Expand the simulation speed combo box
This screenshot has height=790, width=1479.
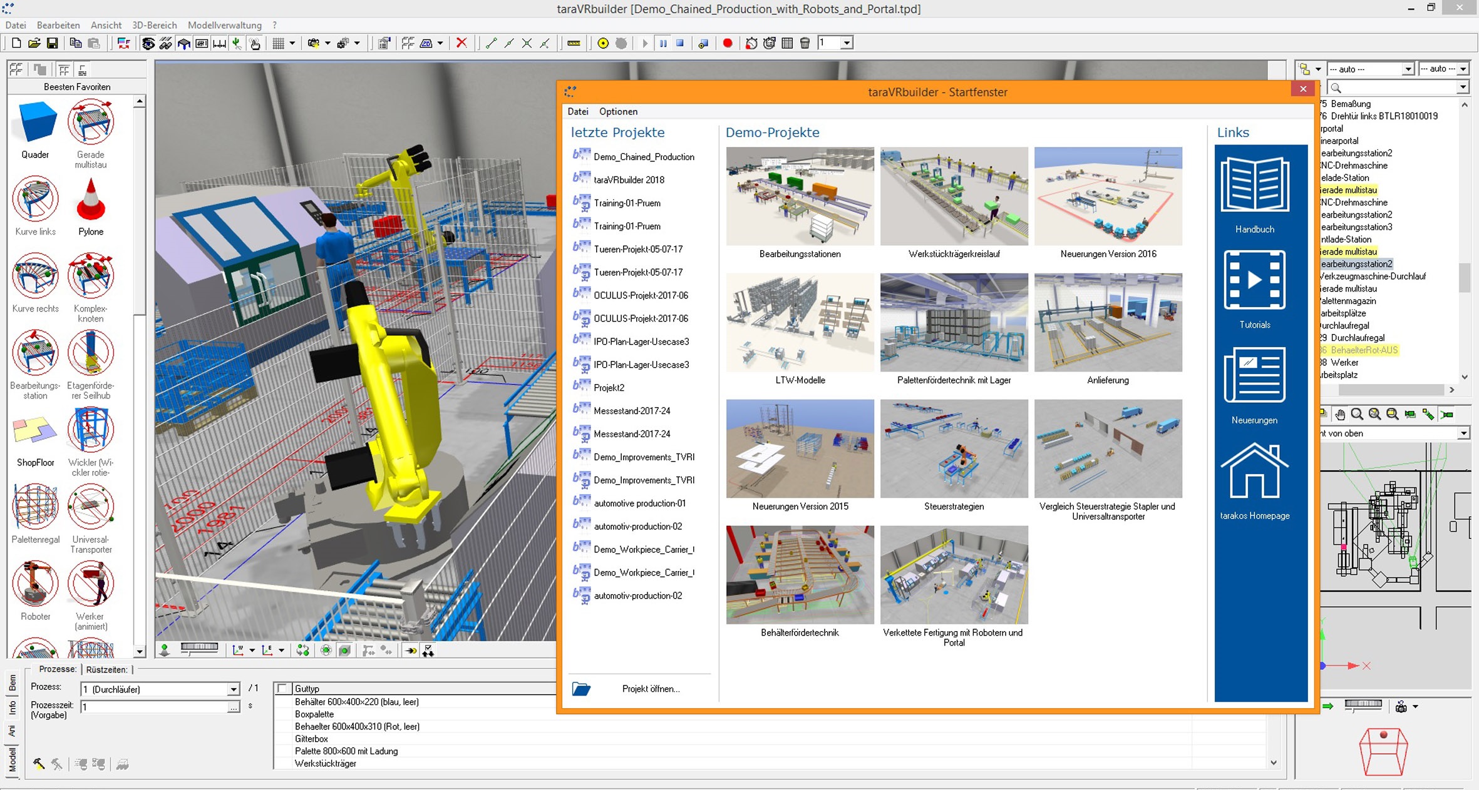[x=847, y=43]
